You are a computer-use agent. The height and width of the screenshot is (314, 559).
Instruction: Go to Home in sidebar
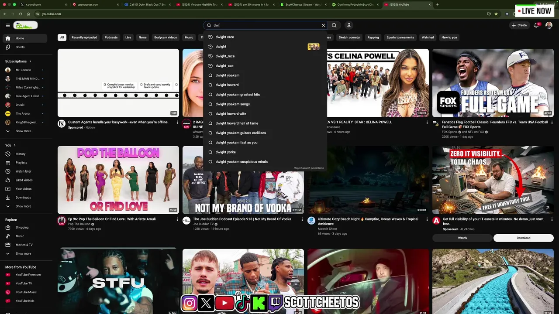pos(25,38)
